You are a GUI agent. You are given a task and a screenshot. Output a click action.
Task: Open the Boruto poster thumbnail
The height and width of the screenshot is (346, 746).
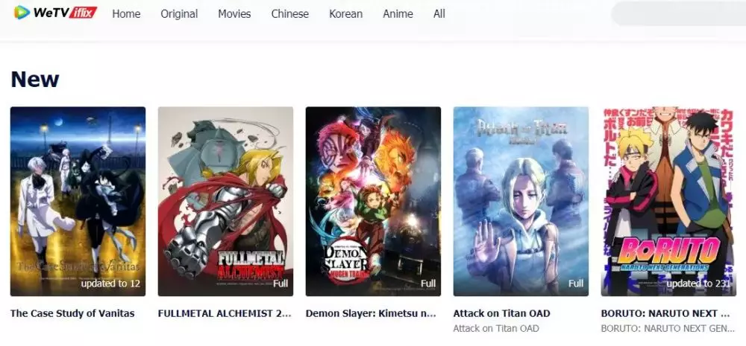point(668,201)
